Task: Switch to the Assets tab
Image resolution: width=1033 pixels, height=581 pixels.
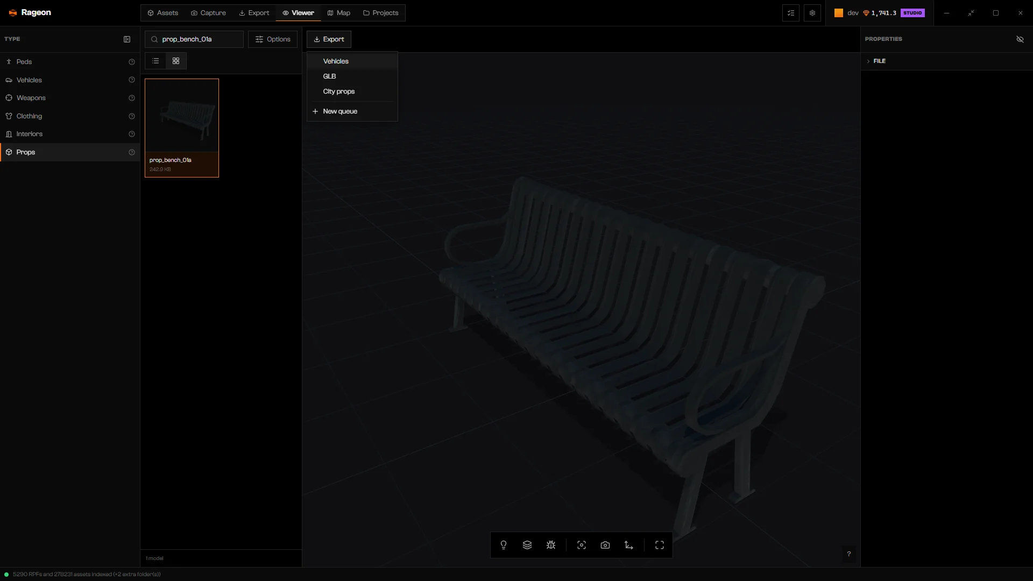Action: pos(163,13)
